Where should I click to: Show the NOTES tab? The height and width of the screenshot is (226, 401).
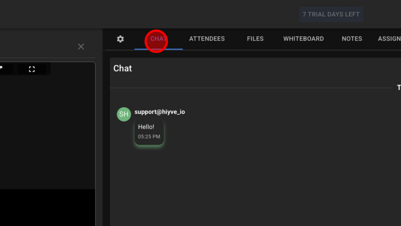coord(352,39)
